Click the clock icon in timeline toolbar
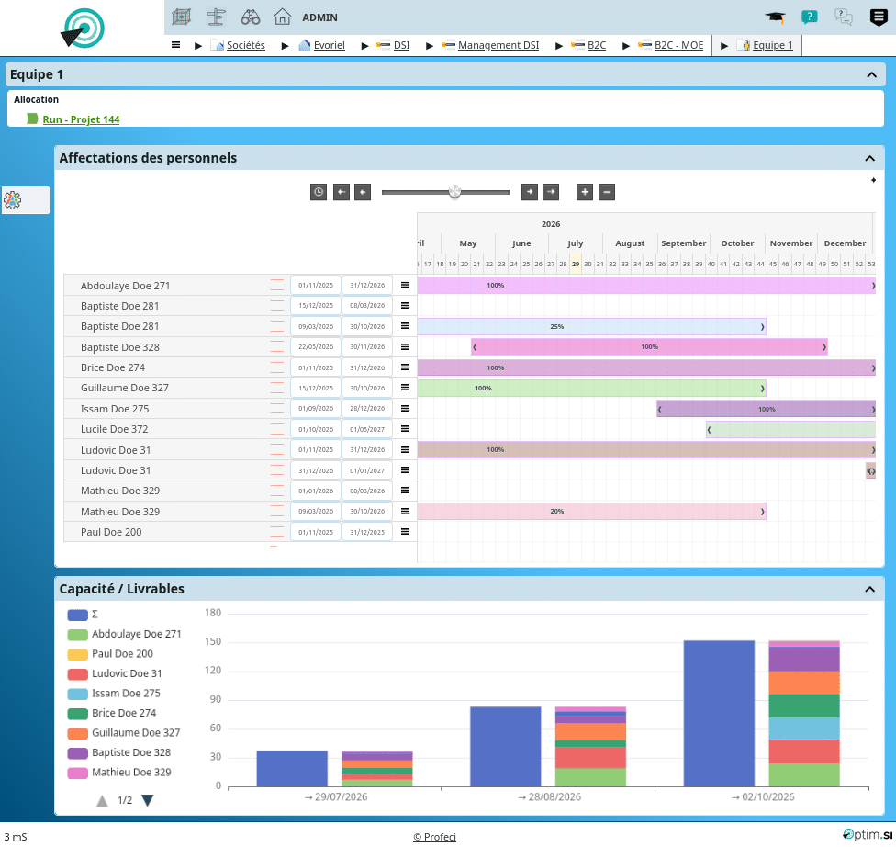The image size is (896, 847). click(319, 192)
